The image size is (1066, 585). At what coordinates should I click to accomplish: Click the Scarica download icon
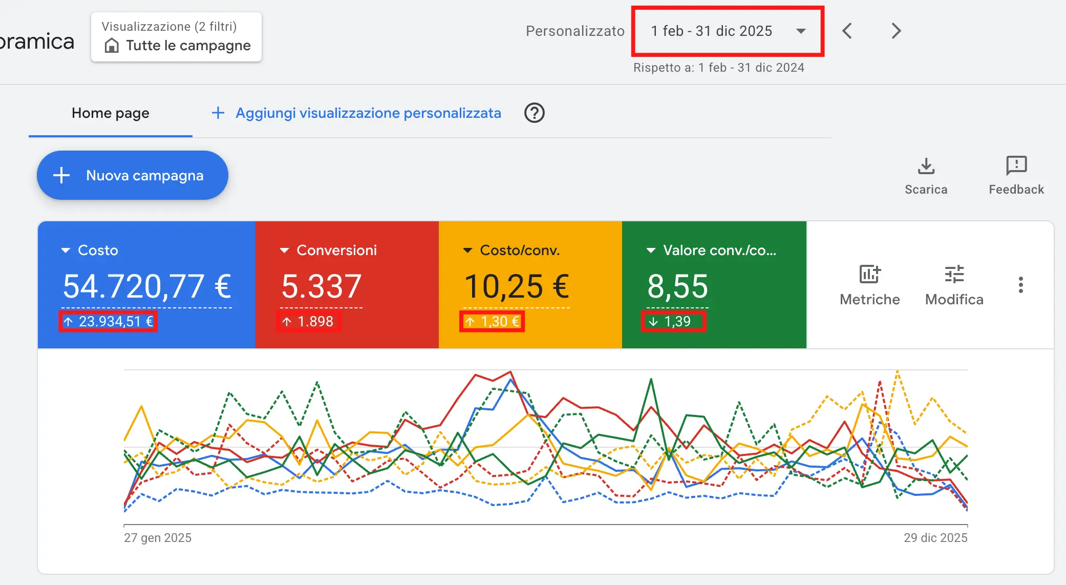click(926, 166)
